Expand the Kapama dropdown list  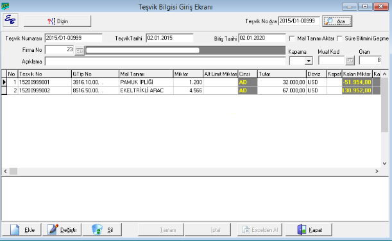(x=309, y=61)
